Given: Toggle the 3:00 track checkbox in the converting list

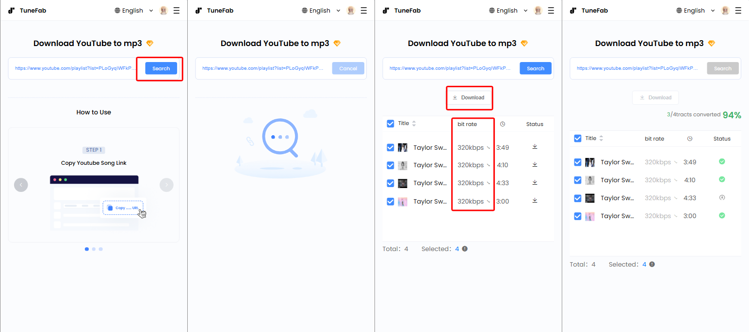Looking at the screenshot, I should (x=578, y=216).
